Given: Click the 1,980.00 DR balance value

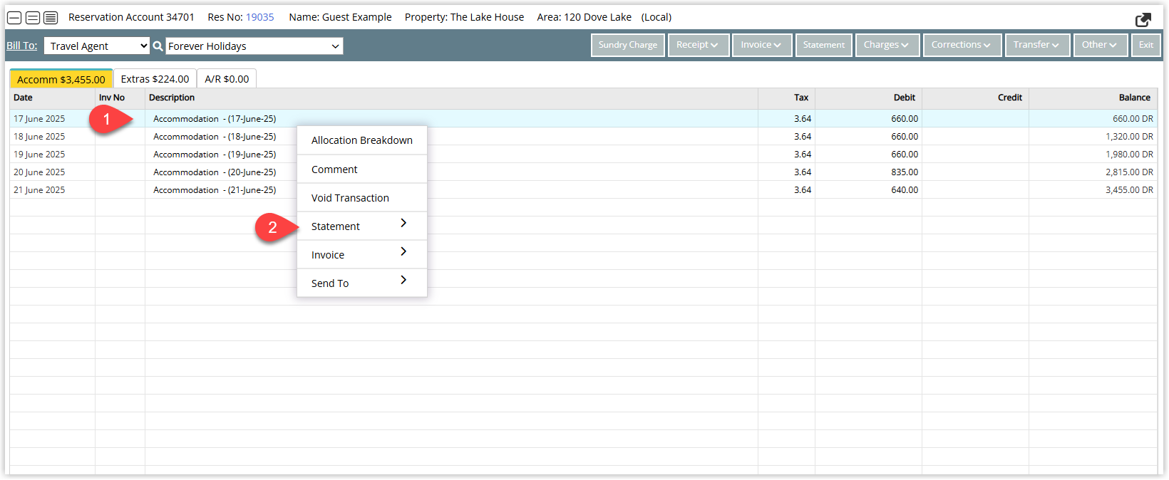Looking at the screenshot, I should tap(1129, 155).
